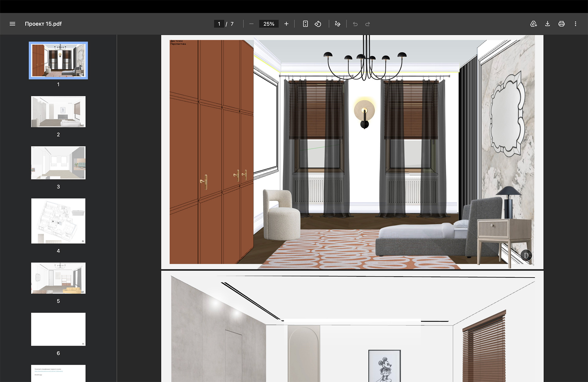Redo the annotation action
The image size is (588, 382).
tap(367, 24)
